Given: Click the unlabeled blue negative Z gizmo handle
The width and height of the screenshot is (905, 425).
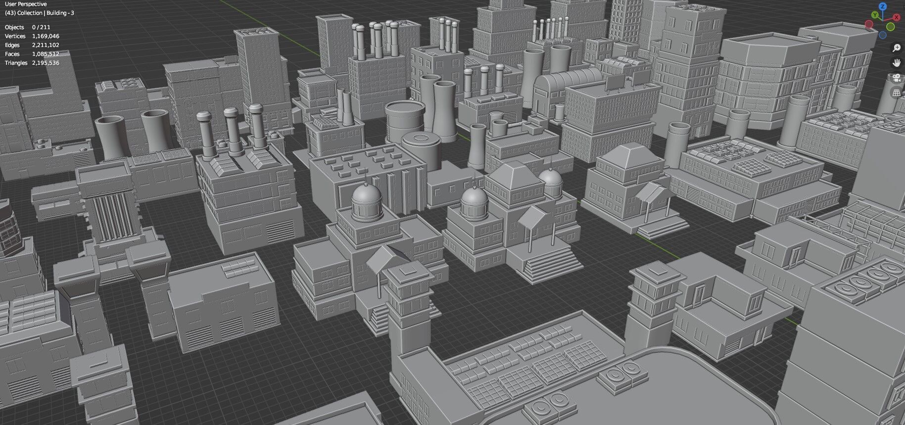Looking at the screenshot, I should [x=883, y=35].
